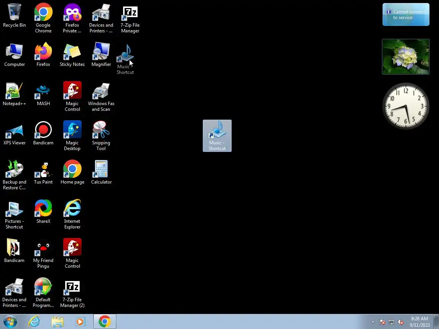Select the Home page Chrome shortcut
The height and width of the screenshot is (329, 439).
[72, 172]
